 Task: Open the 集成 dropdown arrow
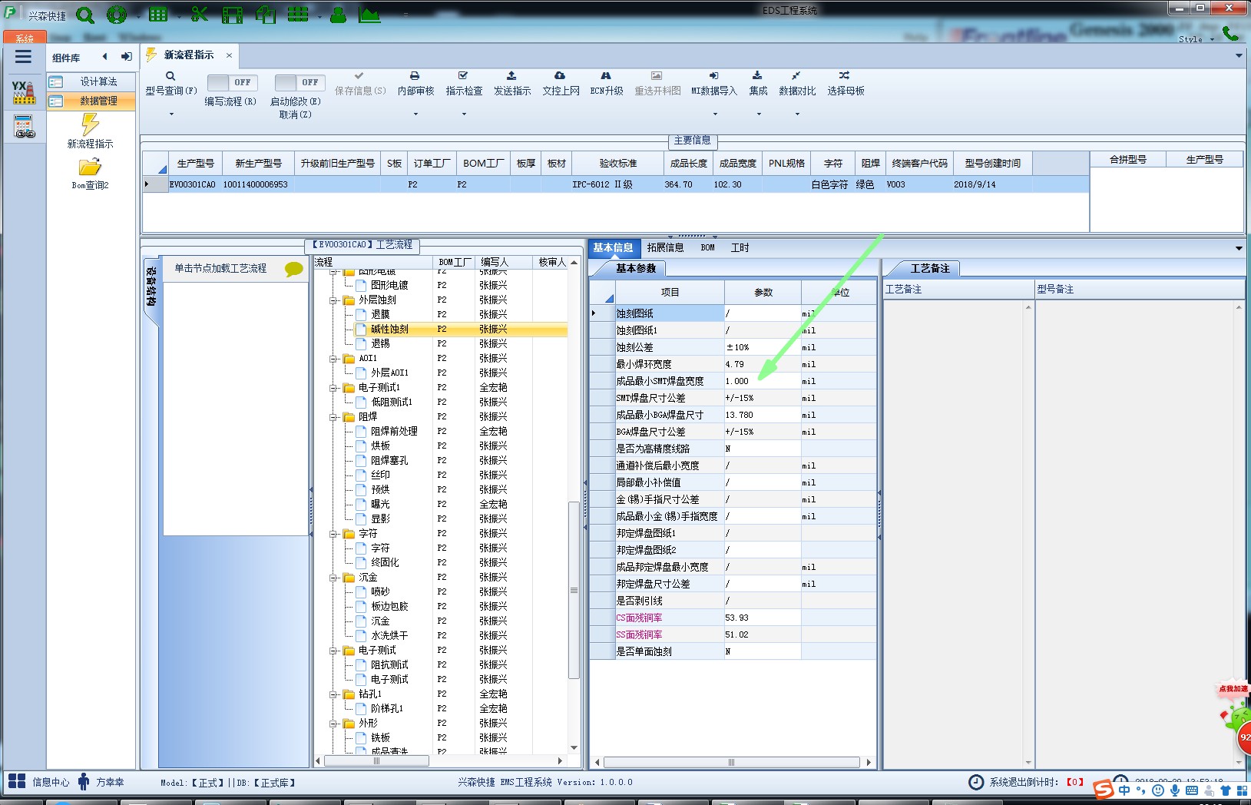(758, 114)
